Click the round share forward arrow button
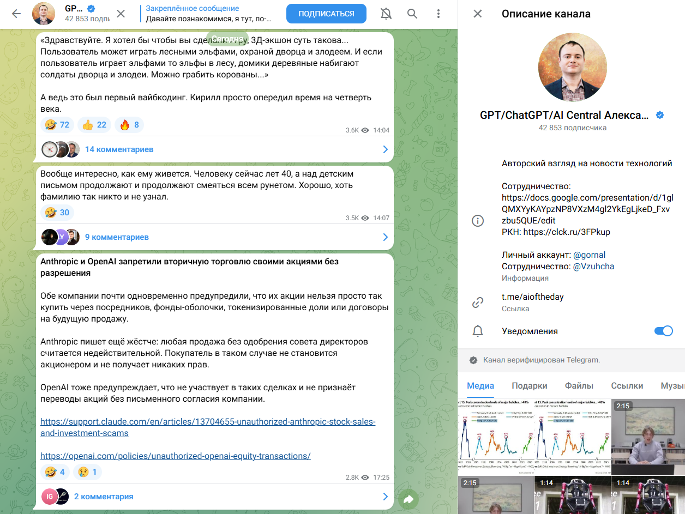 (408, 499)
